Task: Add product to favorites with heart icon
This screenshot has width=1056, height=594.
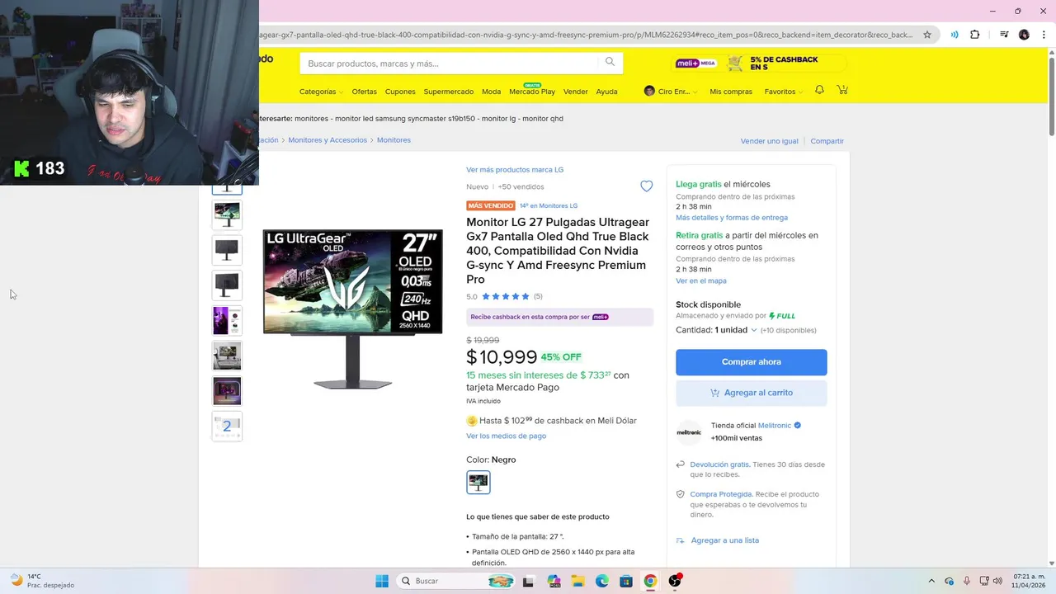Action: [647, 186]
